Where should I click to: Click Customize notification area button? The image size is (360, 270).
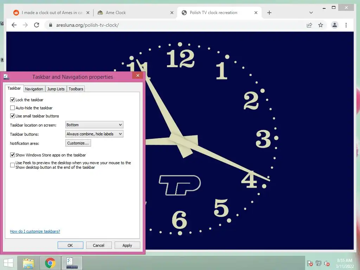[78, 143]
